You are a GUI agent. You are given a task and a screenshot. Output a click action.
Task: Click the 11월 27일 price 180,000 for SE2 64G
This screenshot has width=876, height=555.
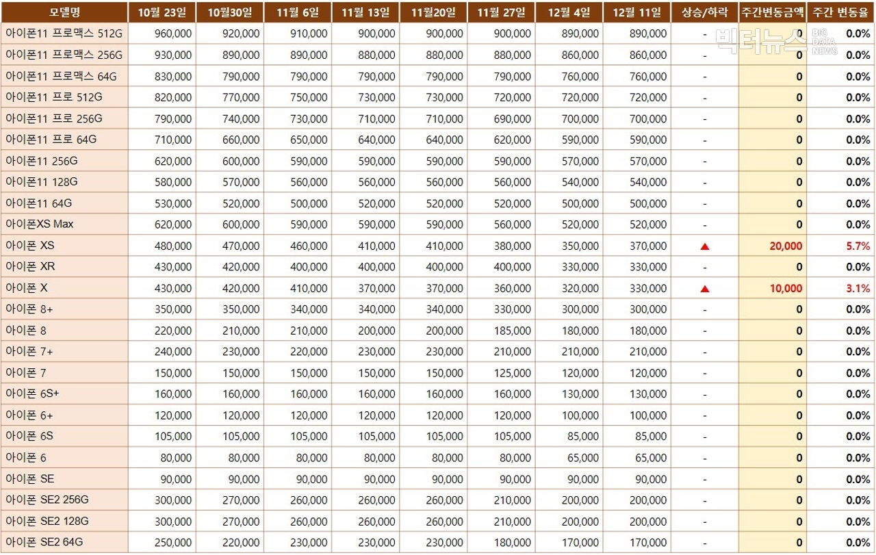[501, 543]
